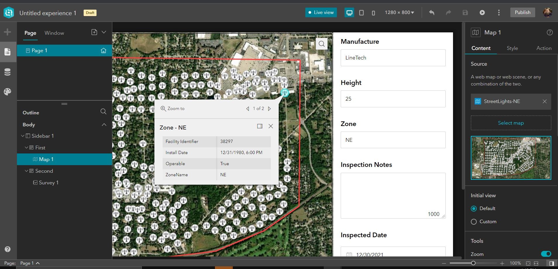Zoom out the canvas with minus
The image size is (558, 269).
tap(444, 263)
